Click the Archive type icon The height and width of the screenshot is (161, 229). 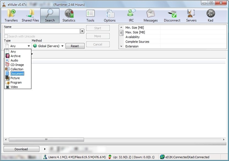8,56
